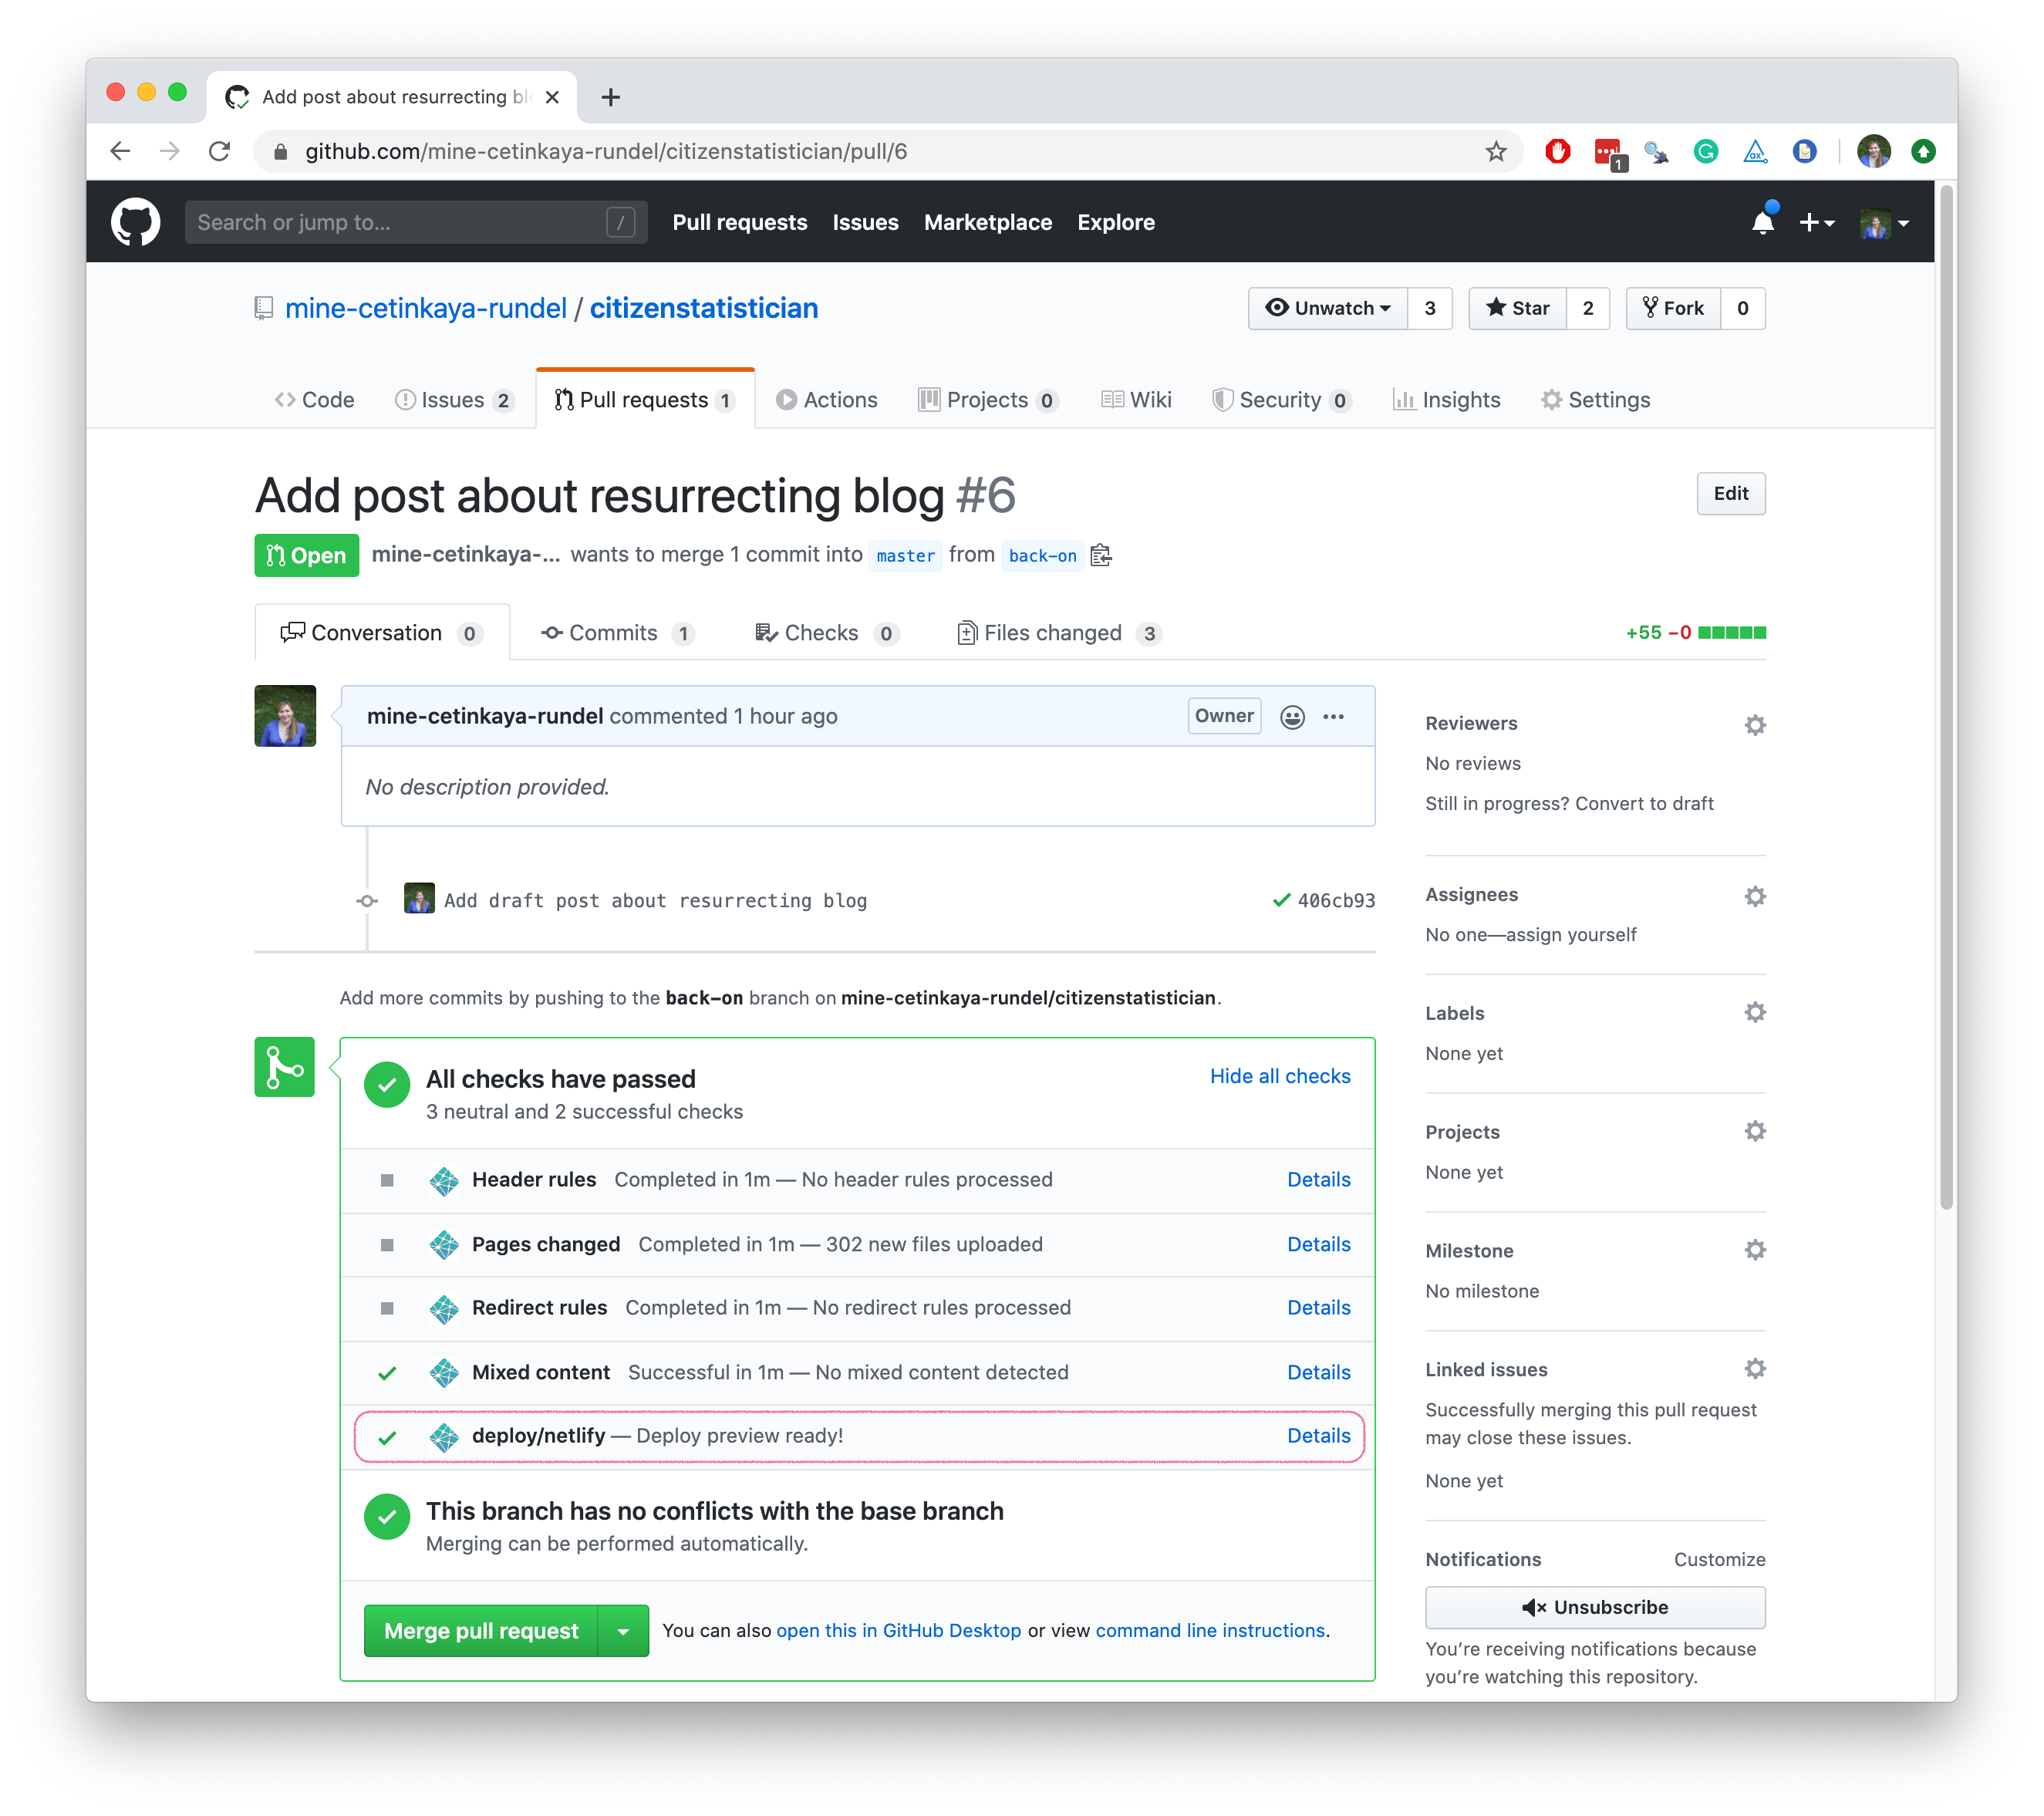
Task: Open Details for Pages changed check
Action: (x=1318, y=1244)
